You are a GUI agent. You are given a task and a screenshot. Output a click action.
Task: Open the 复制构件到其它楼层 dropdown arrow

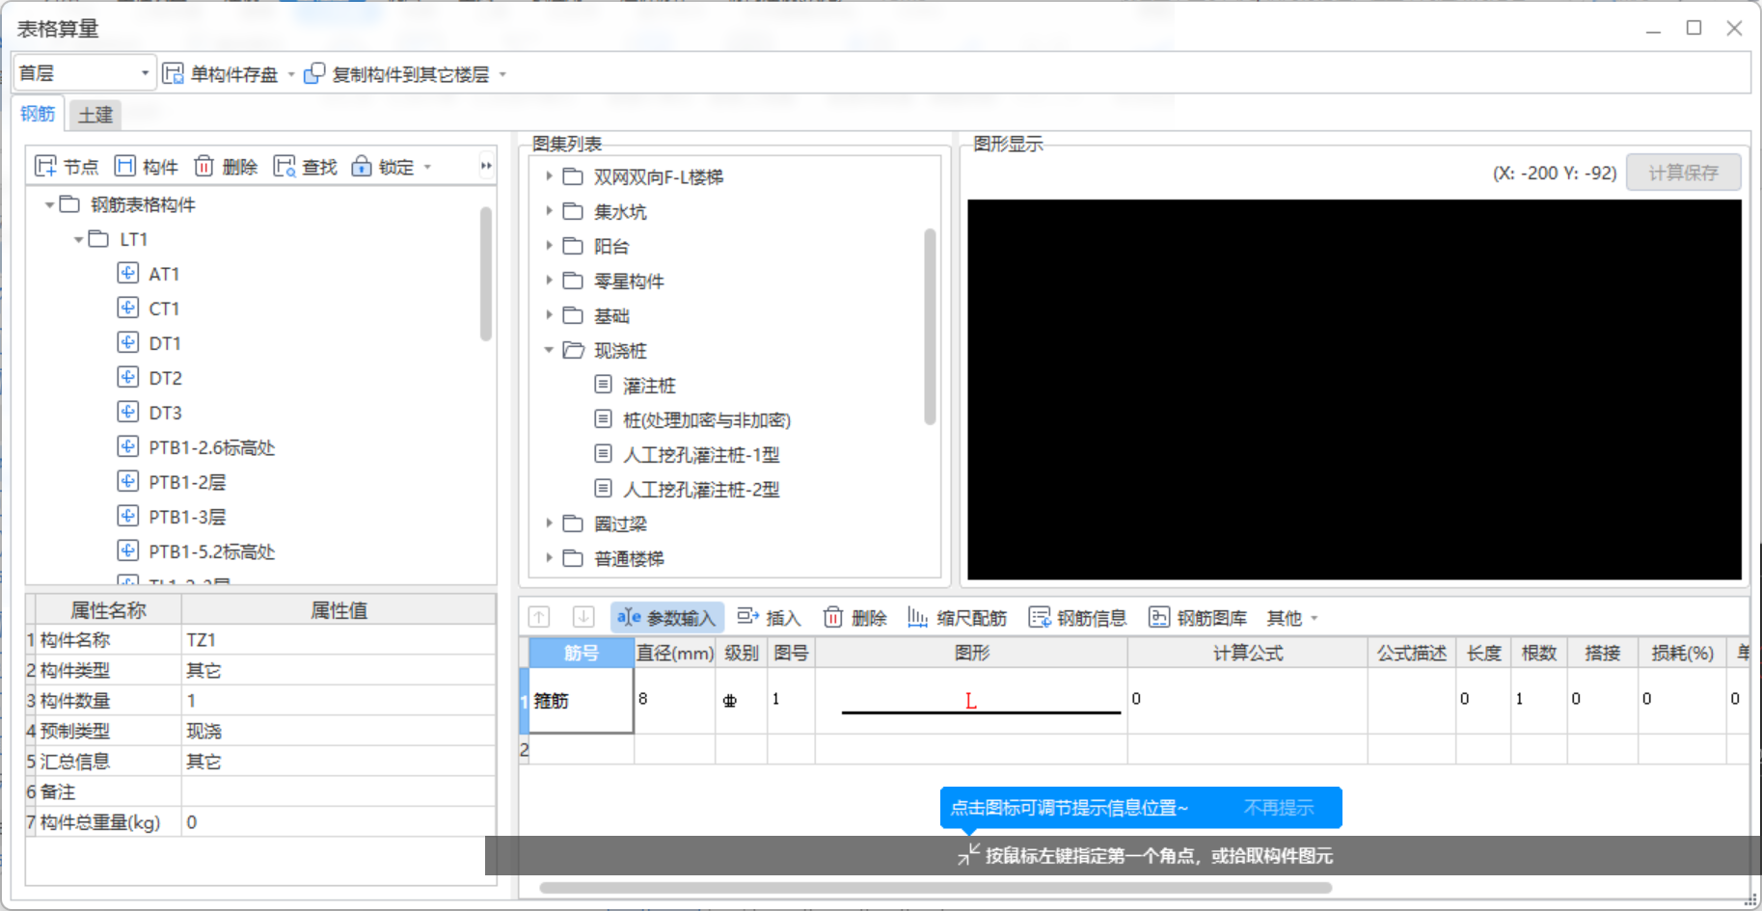[x=502, y=74]
